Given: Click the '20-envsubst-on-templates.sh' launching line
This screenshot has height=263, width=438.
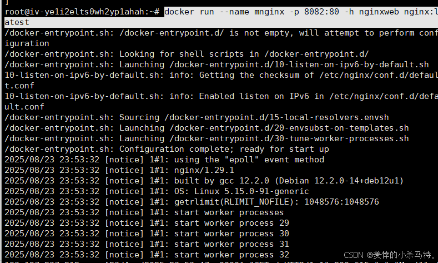Looking at the screenshot, I should click(x=207, y=128).
